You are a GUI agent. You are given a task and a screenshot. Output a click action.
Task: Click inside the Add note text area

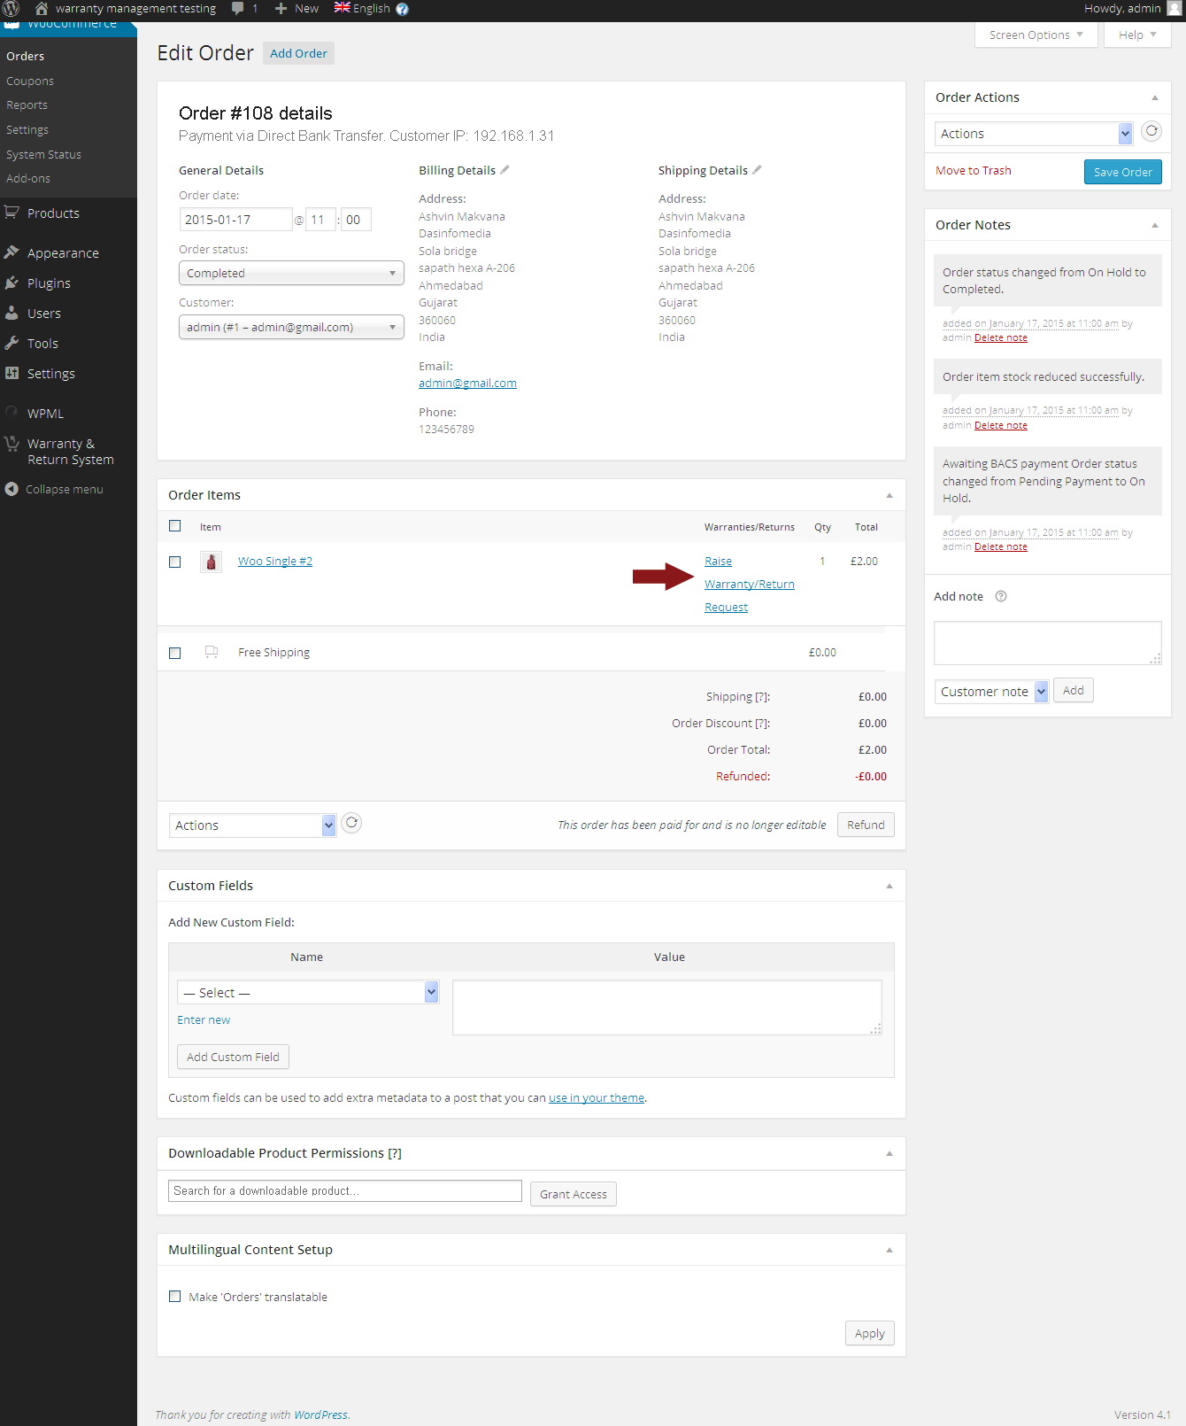(1046, 642)
